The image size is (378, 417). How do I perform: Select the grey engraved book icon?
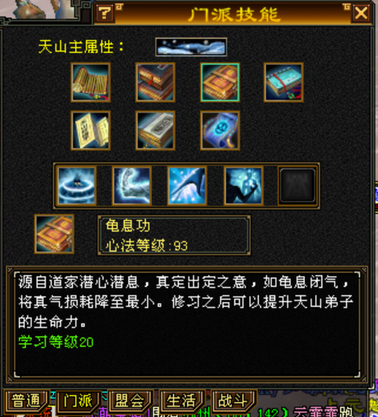[x=156, y=130]
